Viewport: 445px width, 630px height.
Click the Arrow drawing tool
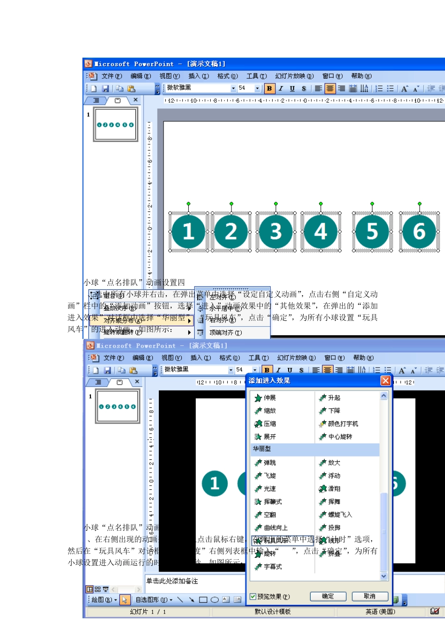click(192, 600)
